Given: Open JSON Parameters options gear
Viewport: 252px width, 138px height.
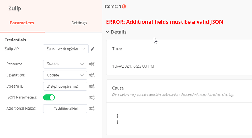Looking at the screenshot, I should [92, 97].
